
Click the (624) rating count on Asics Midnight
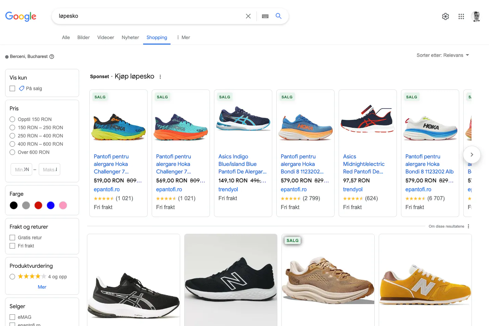[371, 198]
